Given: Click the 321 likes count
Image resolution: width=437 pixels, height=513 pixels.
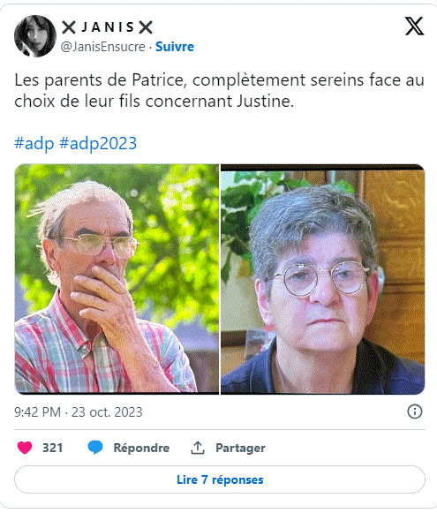Looking at the screenshot, I should click(x=52, y=448).
